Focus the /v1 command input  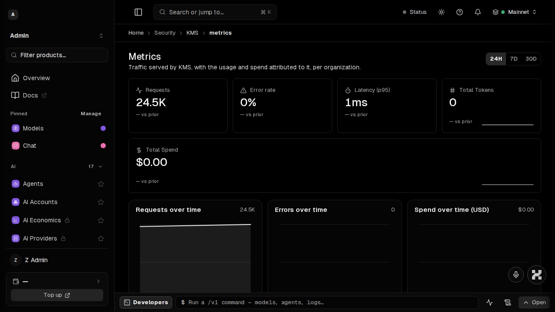coord(327,302)
